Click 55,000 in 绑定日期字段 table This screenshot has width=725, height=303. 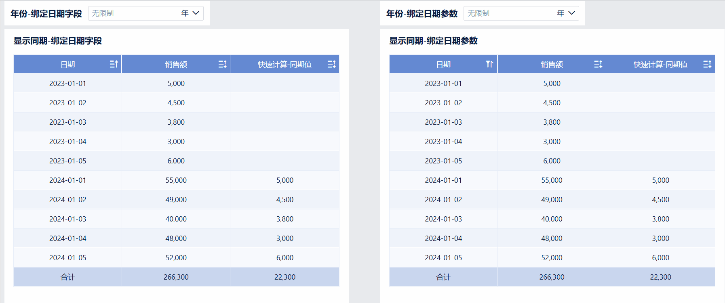click(176, 180)
